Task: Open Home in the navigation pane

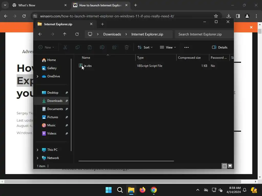Action: (51, 60)
